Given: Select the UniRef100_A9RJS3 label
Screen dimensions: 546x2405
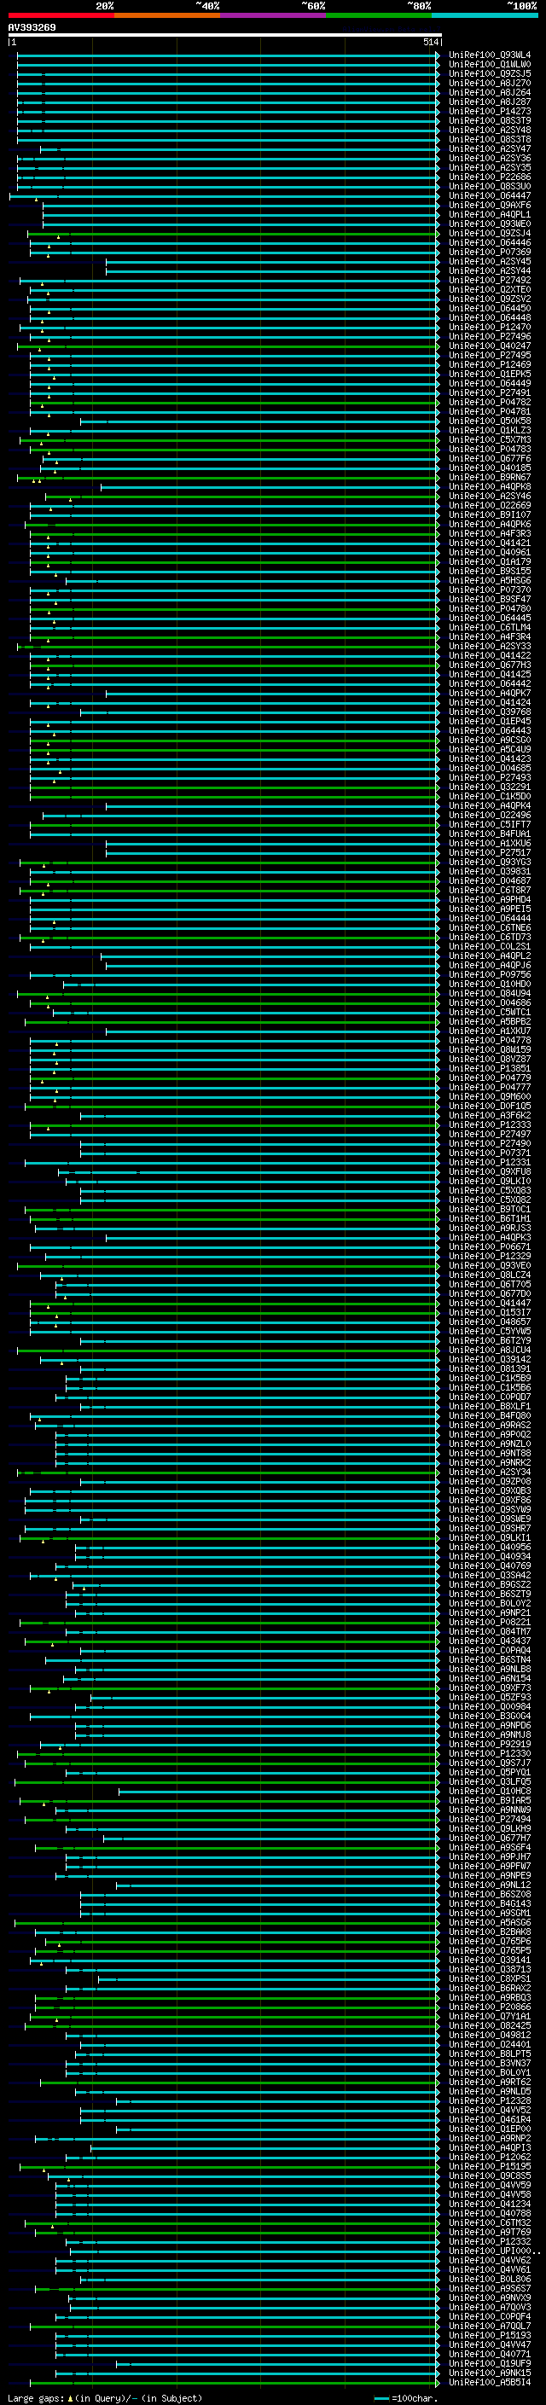Looking at the screenshot, I should (490, 1229).
